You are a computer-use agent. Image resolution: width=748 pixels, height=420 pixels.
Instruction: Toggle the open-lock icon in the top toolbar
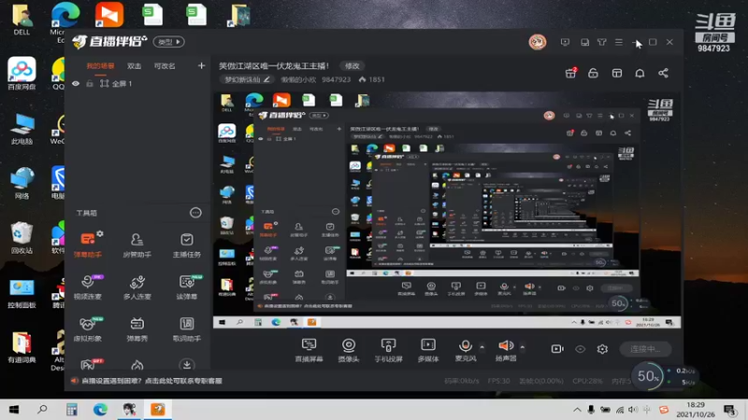click(593, 73)
